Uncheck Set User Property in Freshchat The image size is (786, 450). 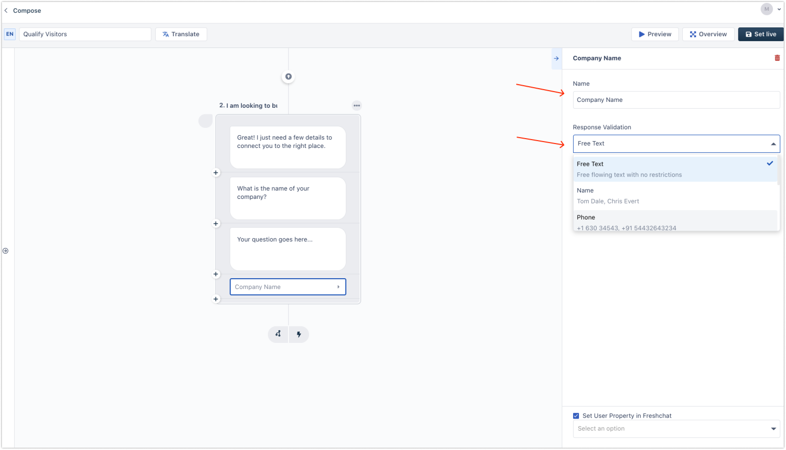coord(576,416)
